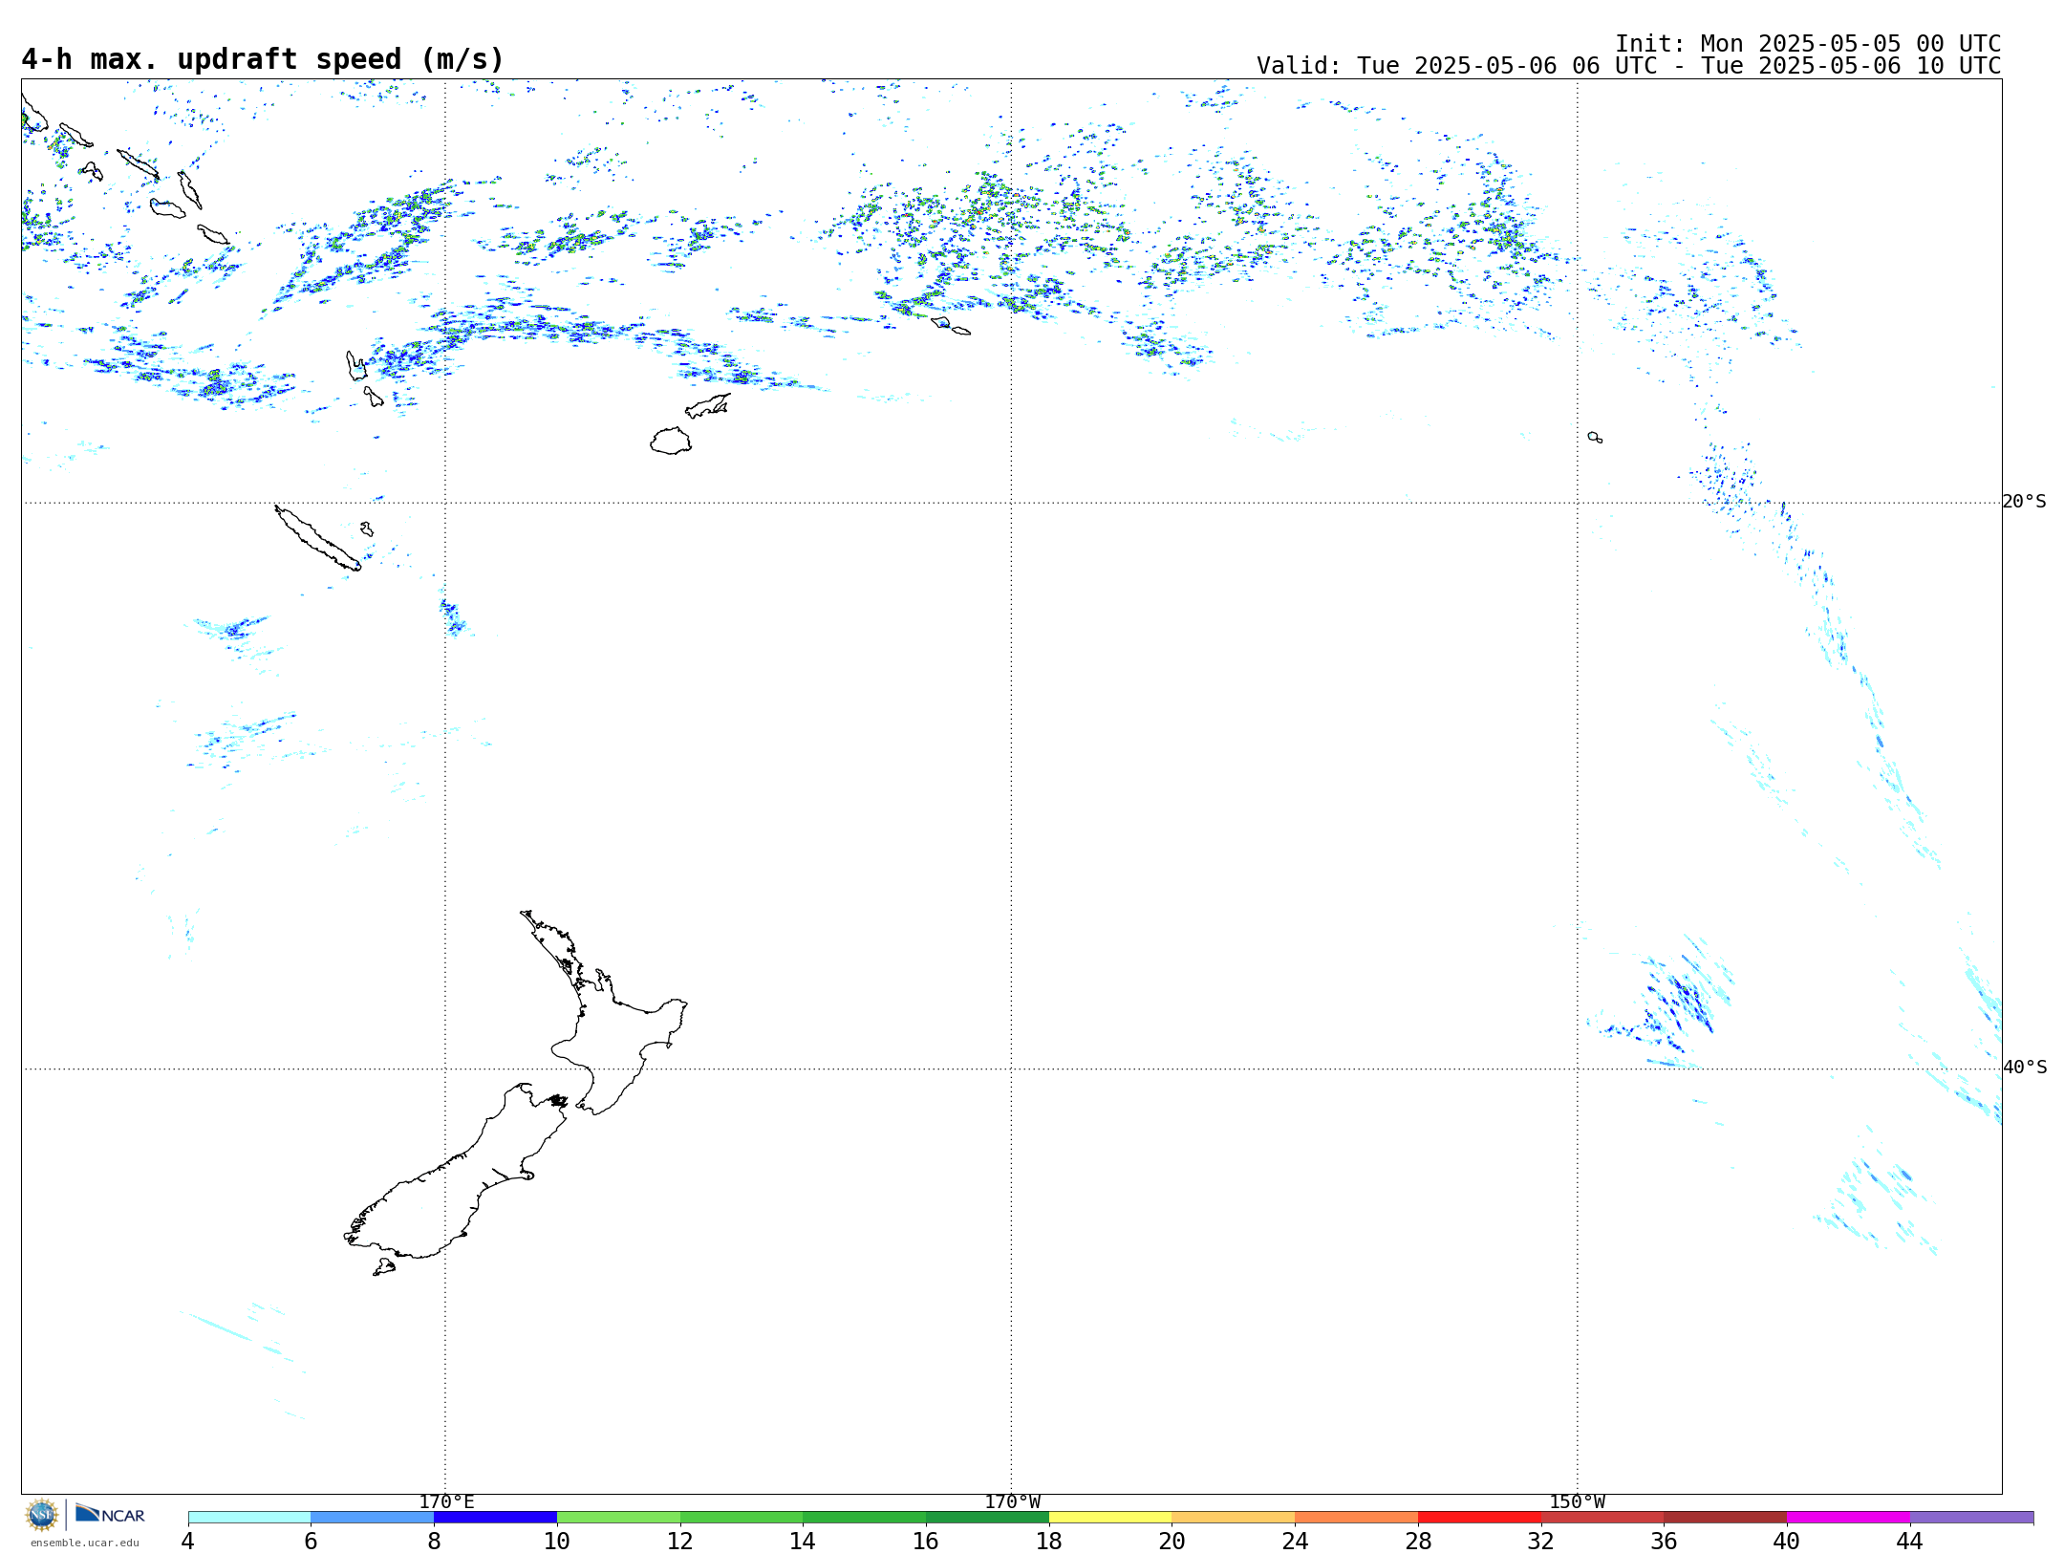Screen dimensions: 2064x1554
Task: Pick the darkest green 16–18 colorbar segment
Action: 987,1517
